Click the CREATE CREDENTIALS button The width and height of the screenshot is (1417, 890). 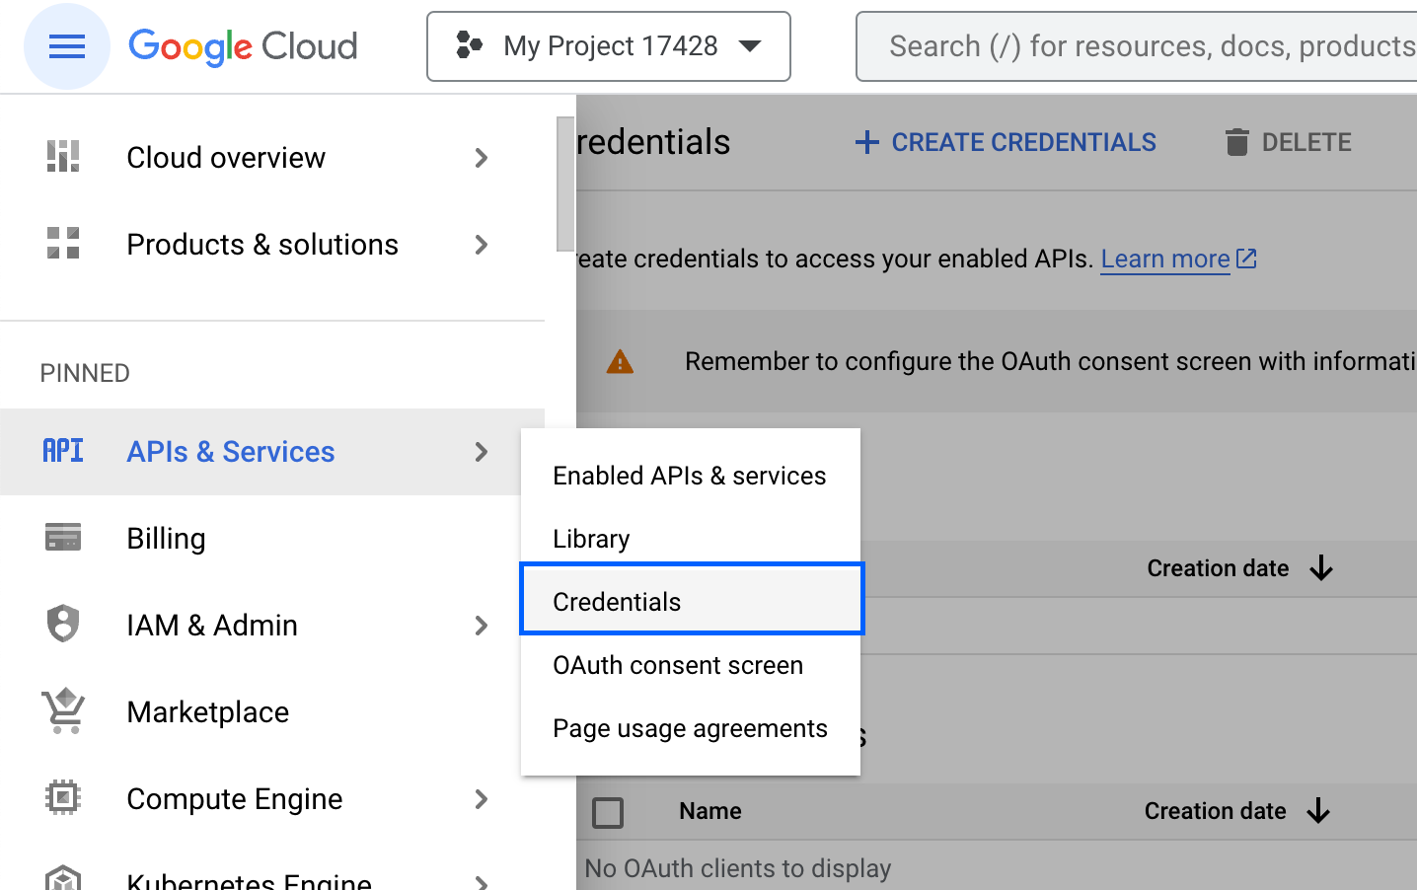[x=1005, y=141]
